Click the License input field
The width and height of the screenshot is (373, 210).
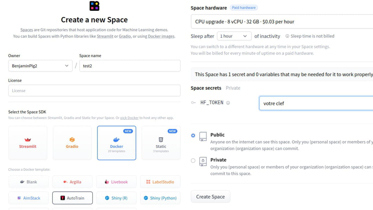tap(94, 90)
